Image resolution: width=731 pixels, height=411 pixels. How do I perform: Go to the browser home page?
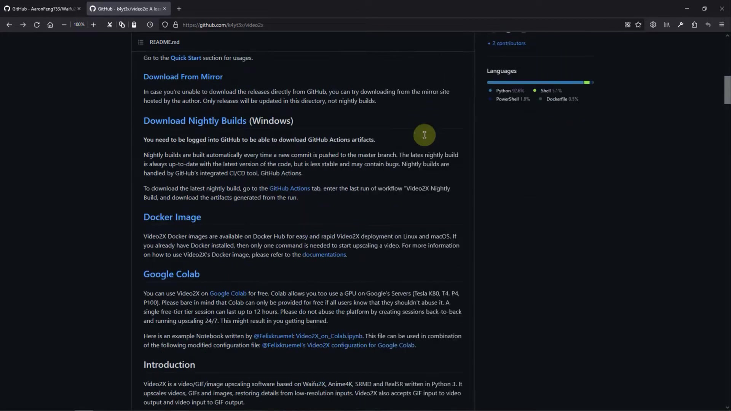point(50,25)
